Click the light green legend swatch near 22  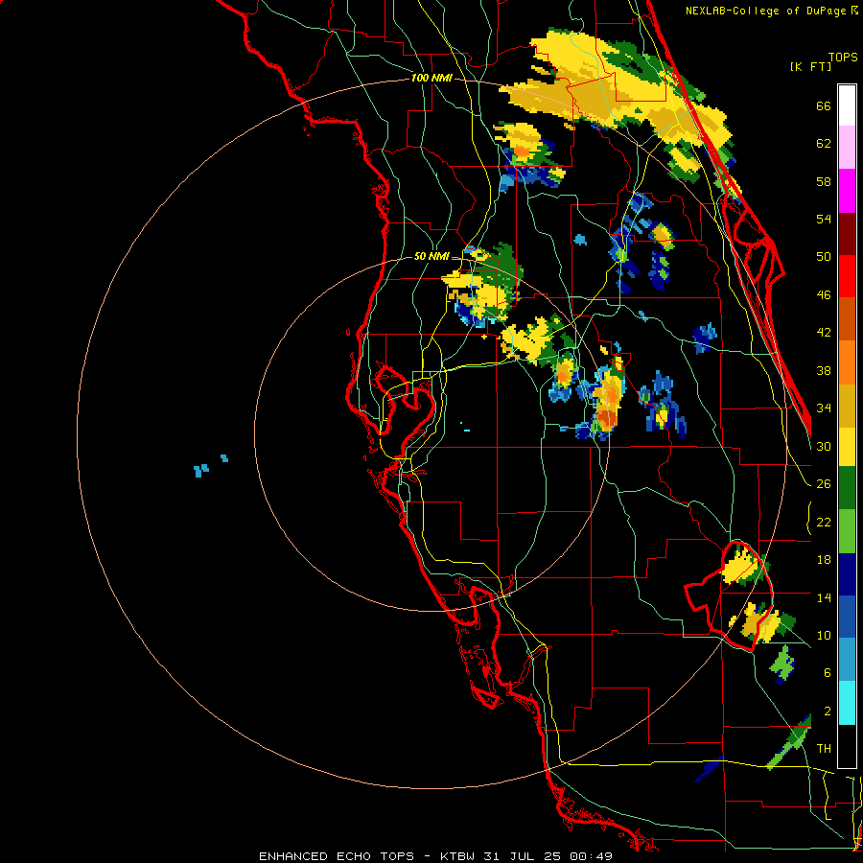tap(847, 531)
